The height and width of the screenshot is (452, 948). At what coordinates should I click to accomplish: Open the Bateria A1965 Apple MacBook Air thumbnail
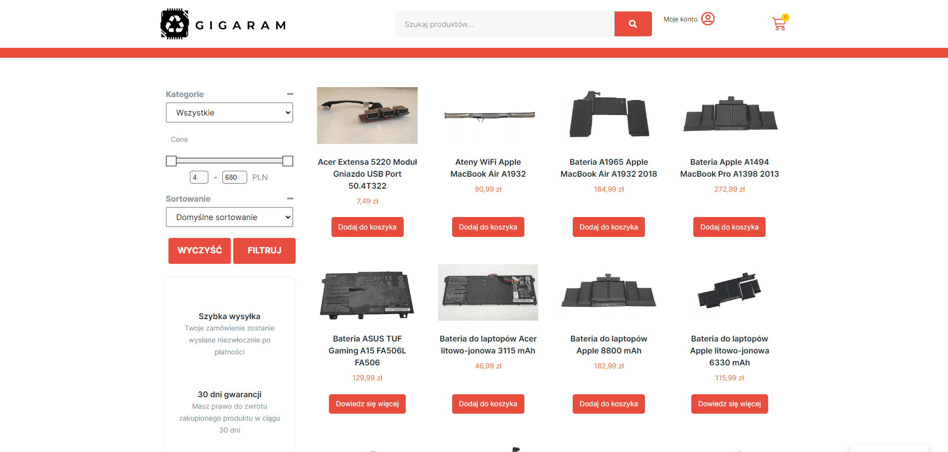tap(609, 115)
